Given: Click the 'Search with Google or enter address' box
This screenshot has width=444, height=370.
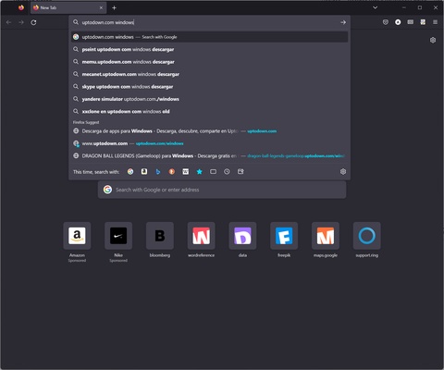Looking at the screenshot, I should (222, 190).
